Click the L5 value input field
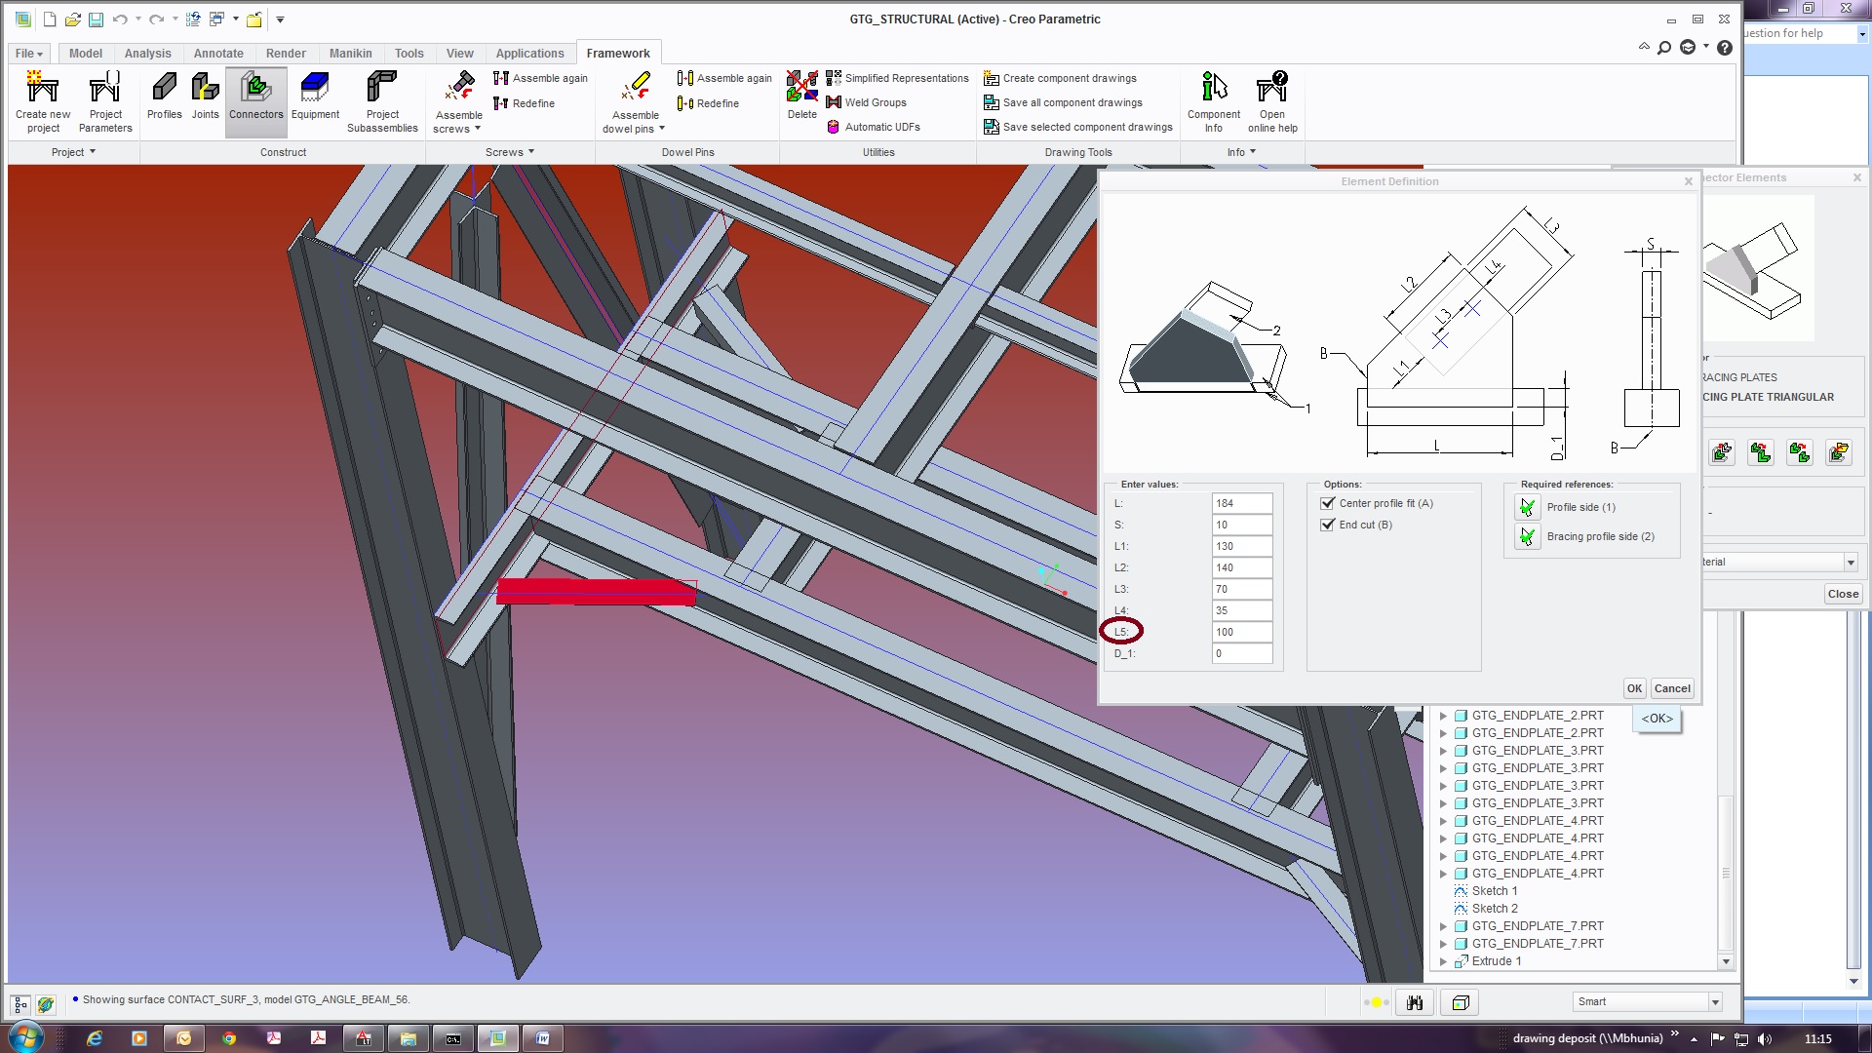 tap(1241, 632)
